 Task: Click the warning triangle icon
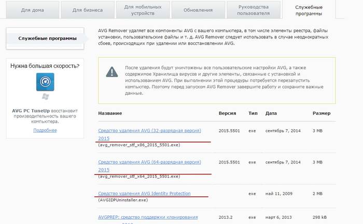[x=112, y=72]
